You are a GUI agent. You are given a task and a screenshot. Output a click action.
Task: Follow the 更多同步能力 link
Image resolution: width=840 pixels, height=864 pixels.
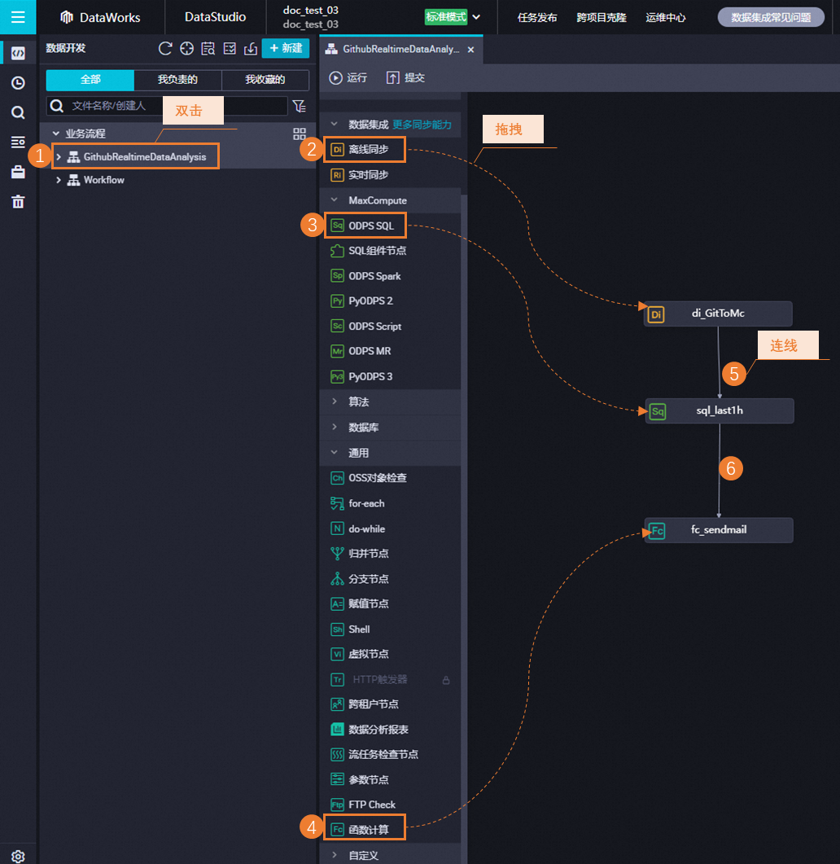coord(422,125)
